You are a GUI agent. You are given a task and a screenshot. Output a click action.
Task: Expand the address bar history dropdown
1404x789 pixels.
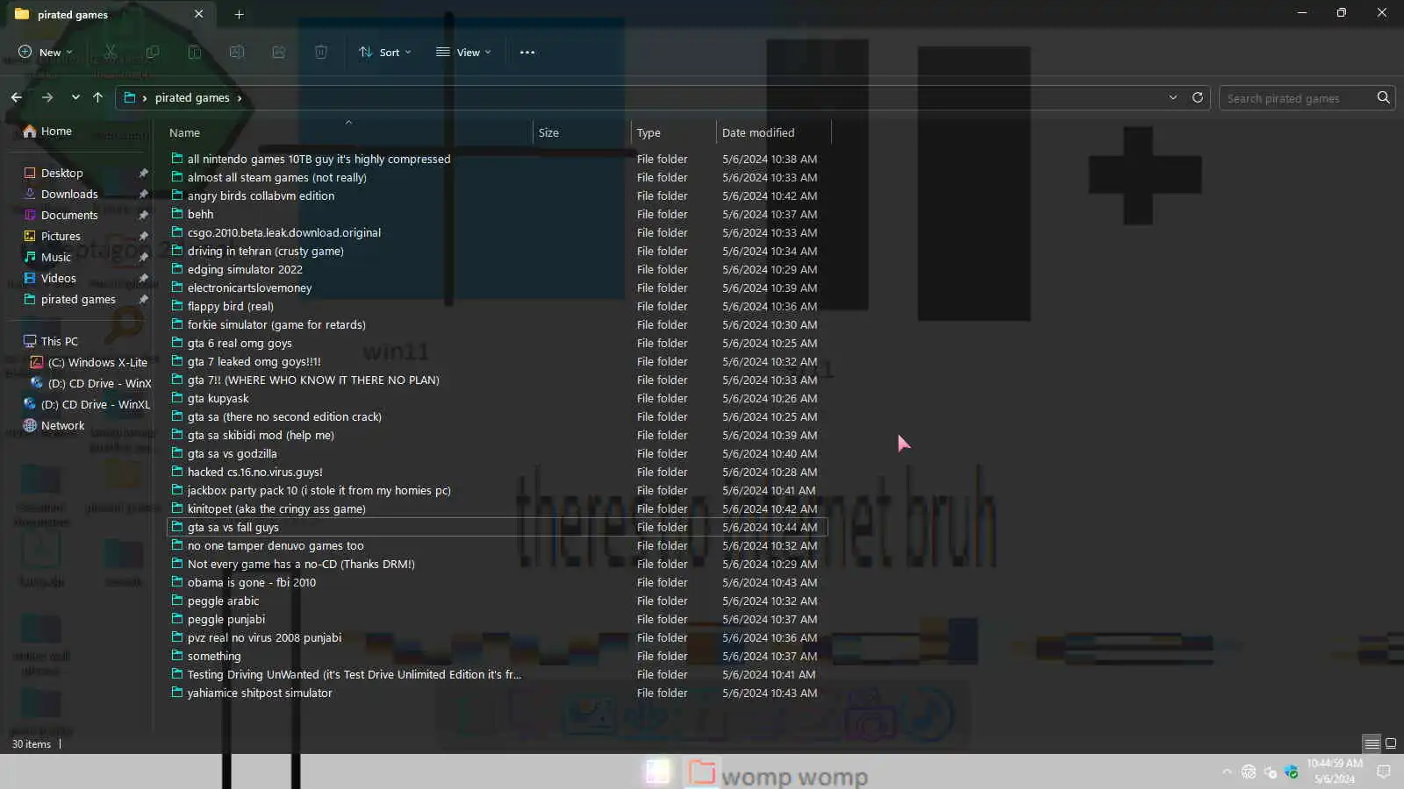[1172, 97]
